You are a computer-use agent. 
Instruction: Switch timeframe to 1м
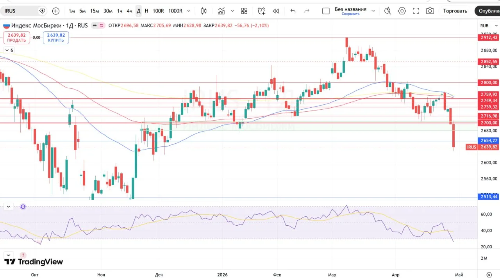click(71, 11)
